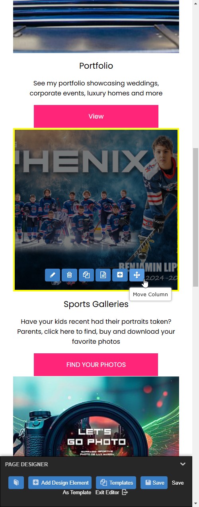Click the duplicate column copy icon

pos(86,275)
